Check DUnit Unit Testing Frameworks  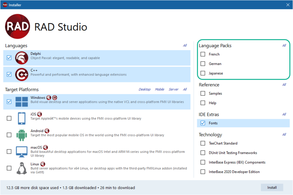(203, 153)
